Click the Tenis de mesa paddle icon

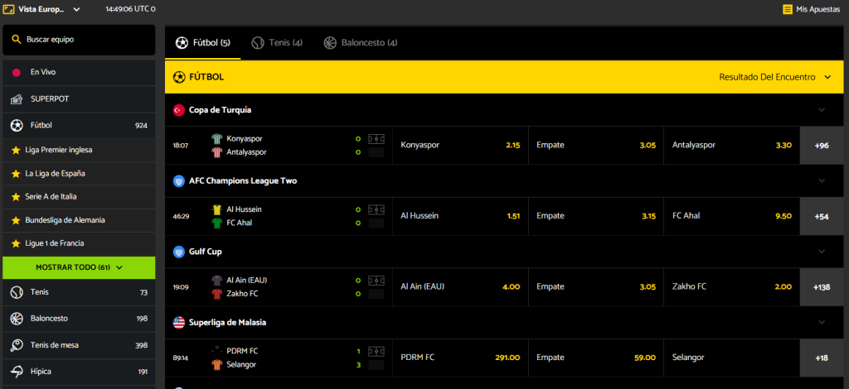coord(17,345)
